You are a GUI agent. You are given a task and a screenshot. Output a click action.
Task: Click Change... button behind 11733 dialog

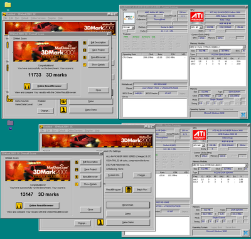tap(46, 110)
